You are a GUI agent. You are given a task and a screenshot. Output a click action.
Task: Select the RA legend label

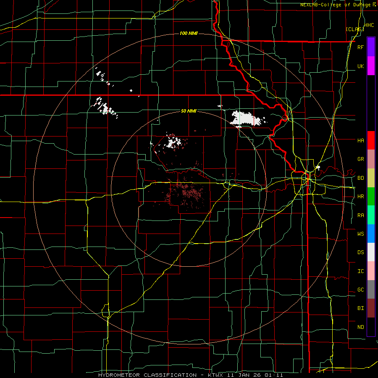360,215
